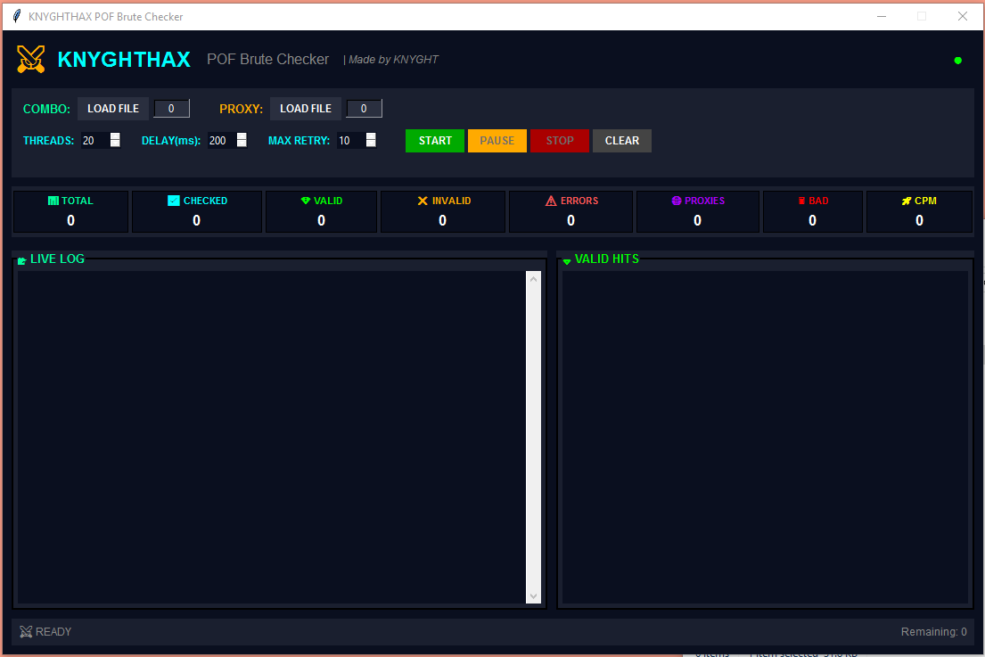This screenshot has height=657, width=985.
Task: Click the Live Log scrollbar down arrow
Action: (x=534, y=596)
